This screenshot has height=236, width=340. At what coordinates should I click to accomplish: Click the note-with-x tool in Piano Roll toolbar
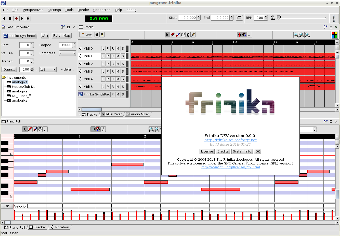point(45,129)
